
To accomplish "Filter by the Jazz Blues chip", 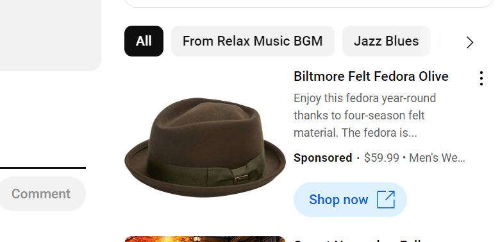I will [386, 41].
